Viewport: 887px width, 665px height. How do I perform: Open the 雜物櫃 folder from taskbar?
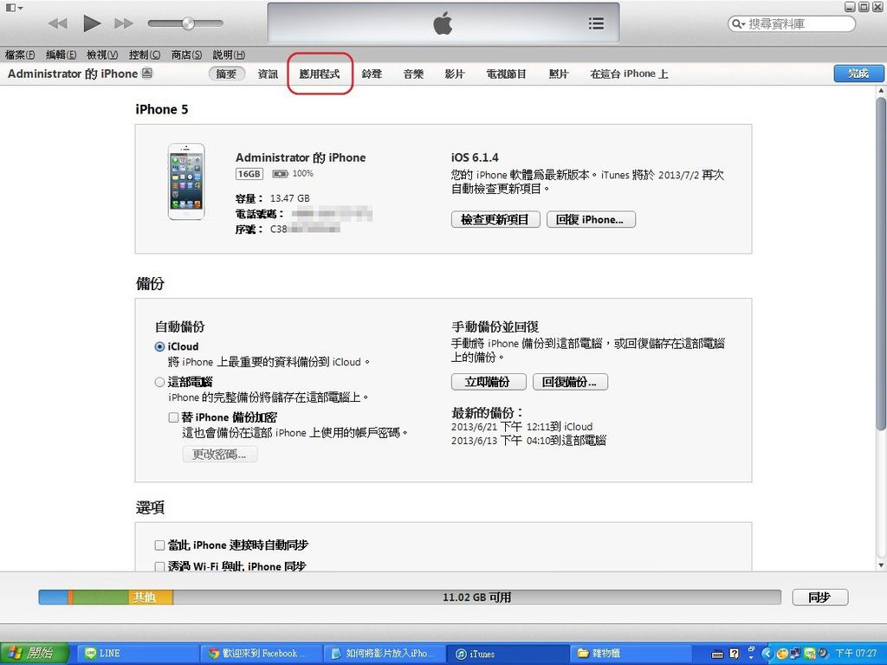630,653
